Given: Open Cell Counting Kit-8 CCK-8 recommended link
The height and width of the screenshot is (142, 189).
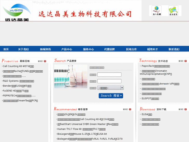Looking at the screenshot, I should coord(86,119).
